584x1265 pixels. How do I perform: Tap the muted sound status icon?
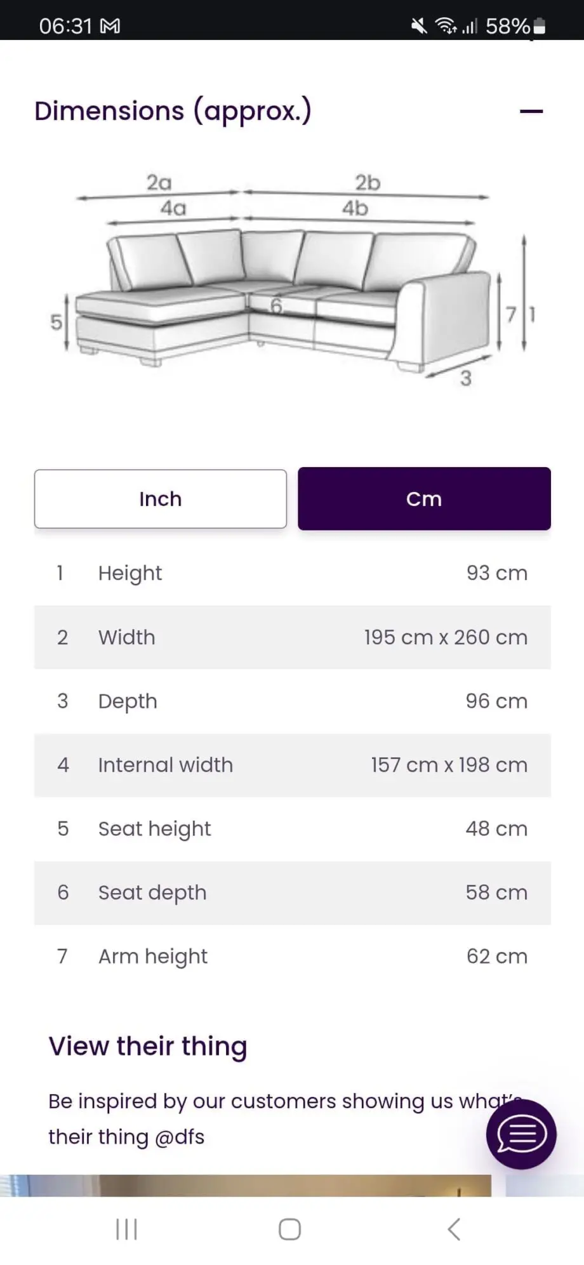click(419, 26)
